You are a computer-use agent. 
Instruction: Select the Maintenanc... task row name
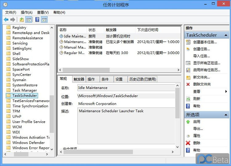click(x=75, y=42)
